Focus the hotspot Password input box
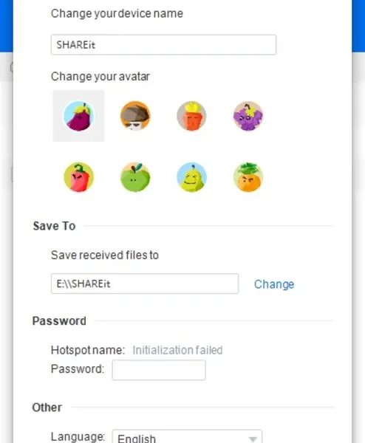365x443 pixels. [159, 370]
